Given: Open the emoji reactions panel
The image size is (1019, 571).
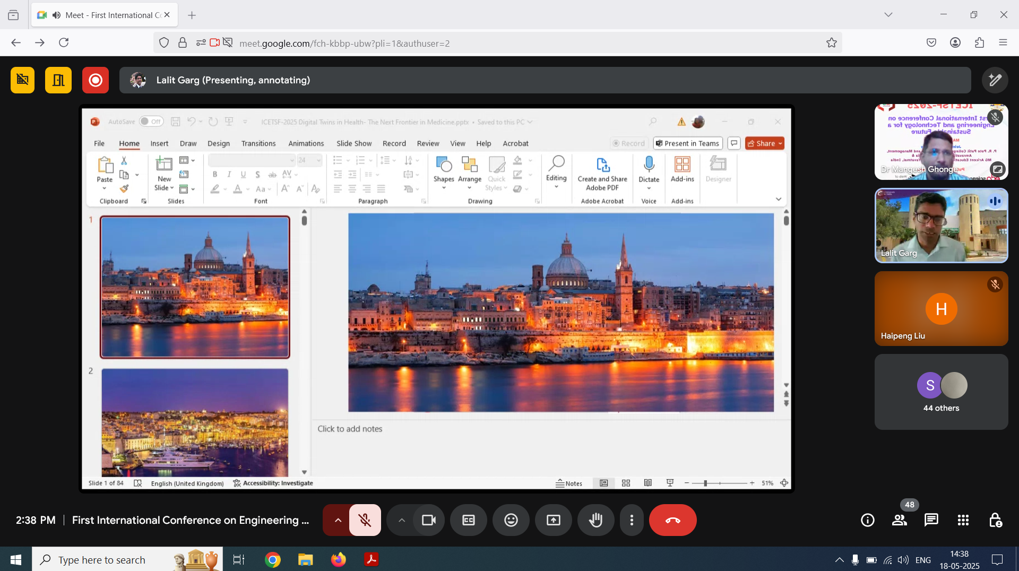Looking at the screenshot, I should pyautogui.click(x=511, y=520).
